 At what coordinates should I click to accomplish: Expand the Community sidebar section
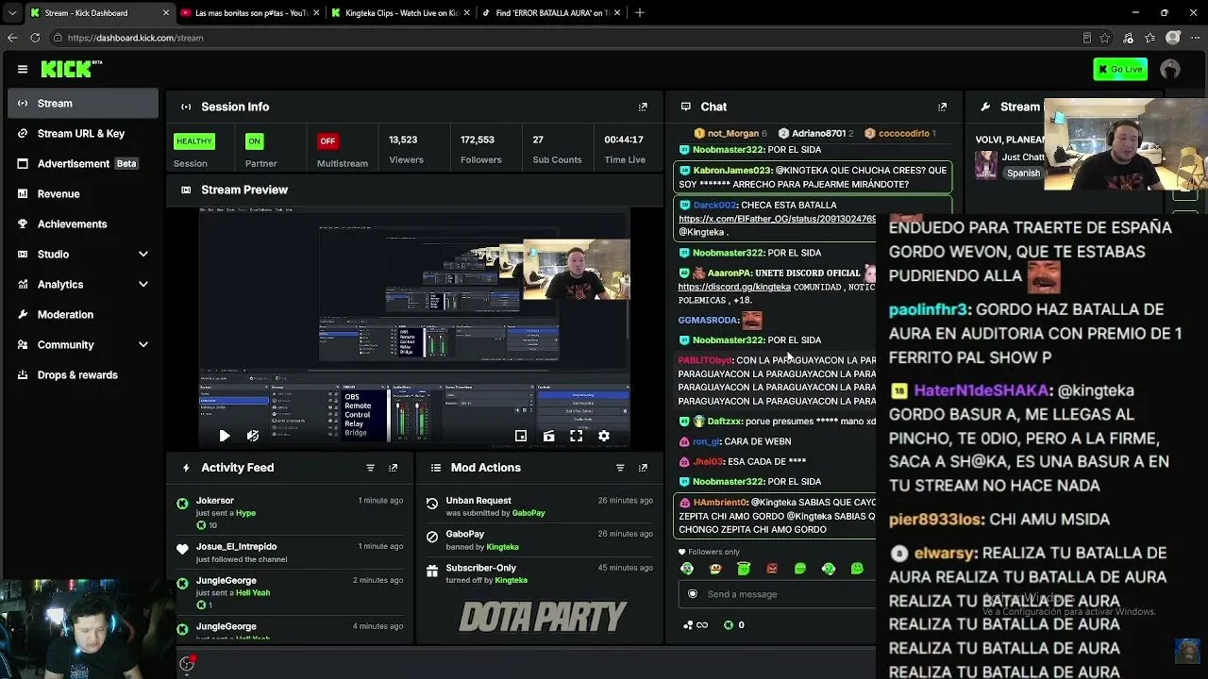(x=143, y=344)
